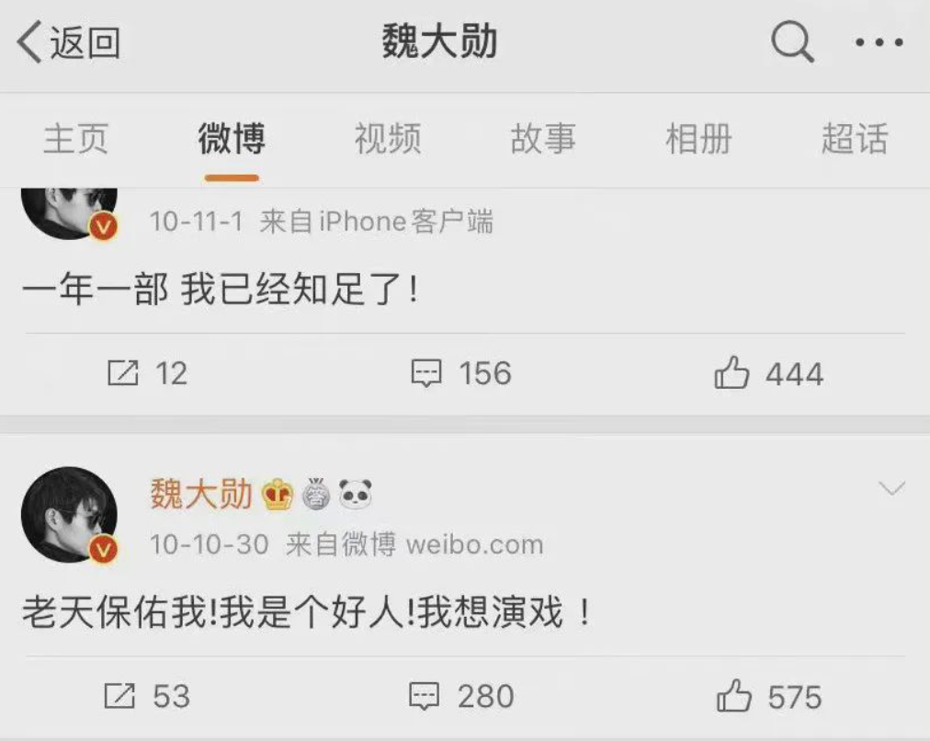Like the post with 575 likes
The image size is (930, 741).
click(769, 697)
